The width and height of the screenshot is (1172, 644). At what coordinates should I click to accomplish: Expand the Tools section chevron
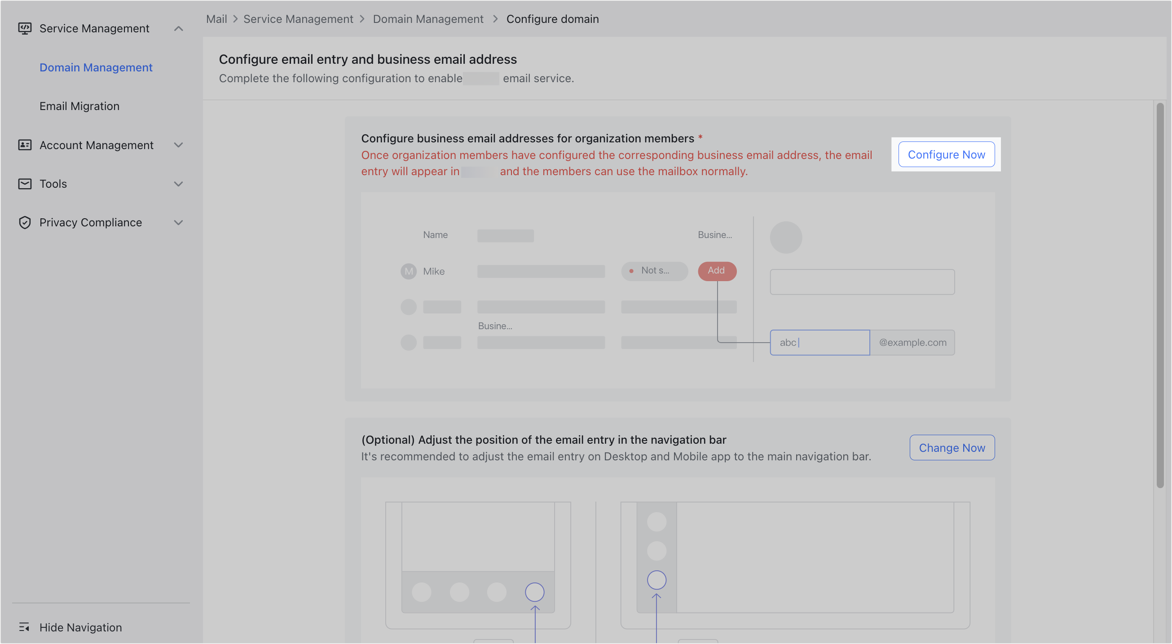[178, 183]
